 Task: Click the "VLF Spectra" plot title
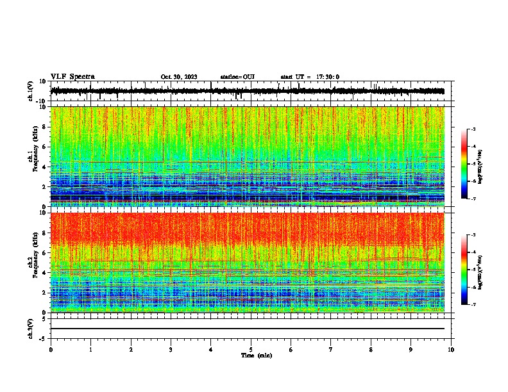tap(72, 77)
